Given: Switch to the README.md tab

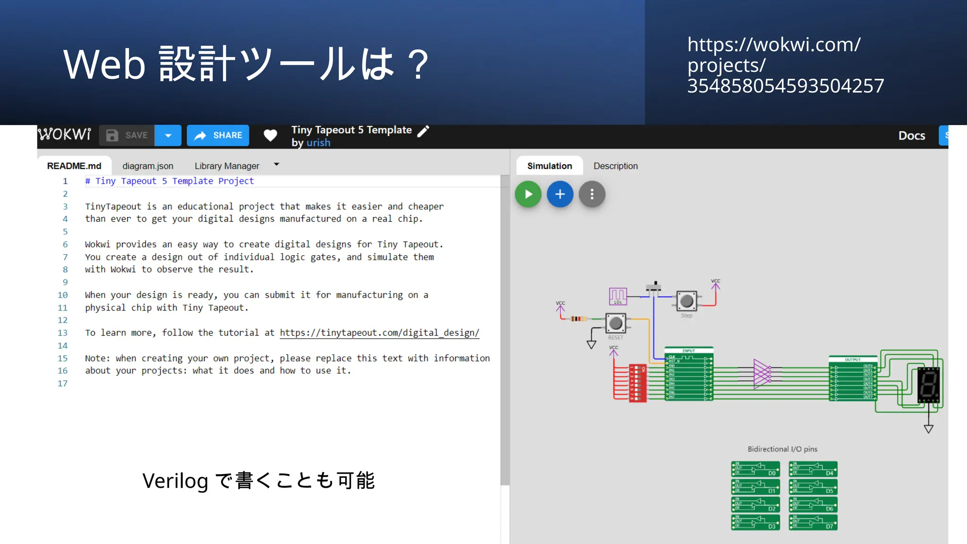Looking at the screenshot, I should click(x=74, y=166).
